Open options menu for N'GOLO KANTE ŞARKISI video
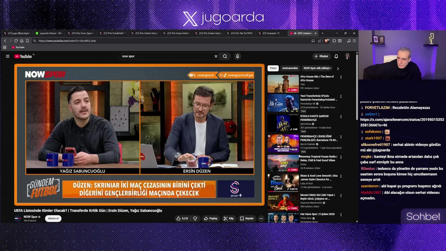 [341, 116]
